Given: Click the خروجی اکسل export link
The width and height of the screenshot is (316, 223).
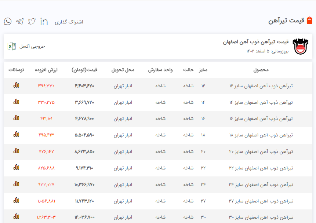Looking at the screenshot, I should click(32, 47).
